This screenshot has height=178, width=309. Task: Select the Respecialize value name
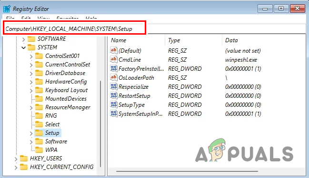coord(133,87)
